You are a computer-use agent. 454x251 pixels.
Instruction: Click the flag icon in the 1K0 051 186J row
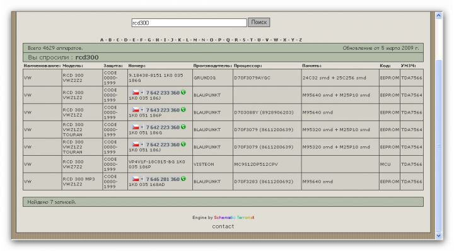coord(136,144)
